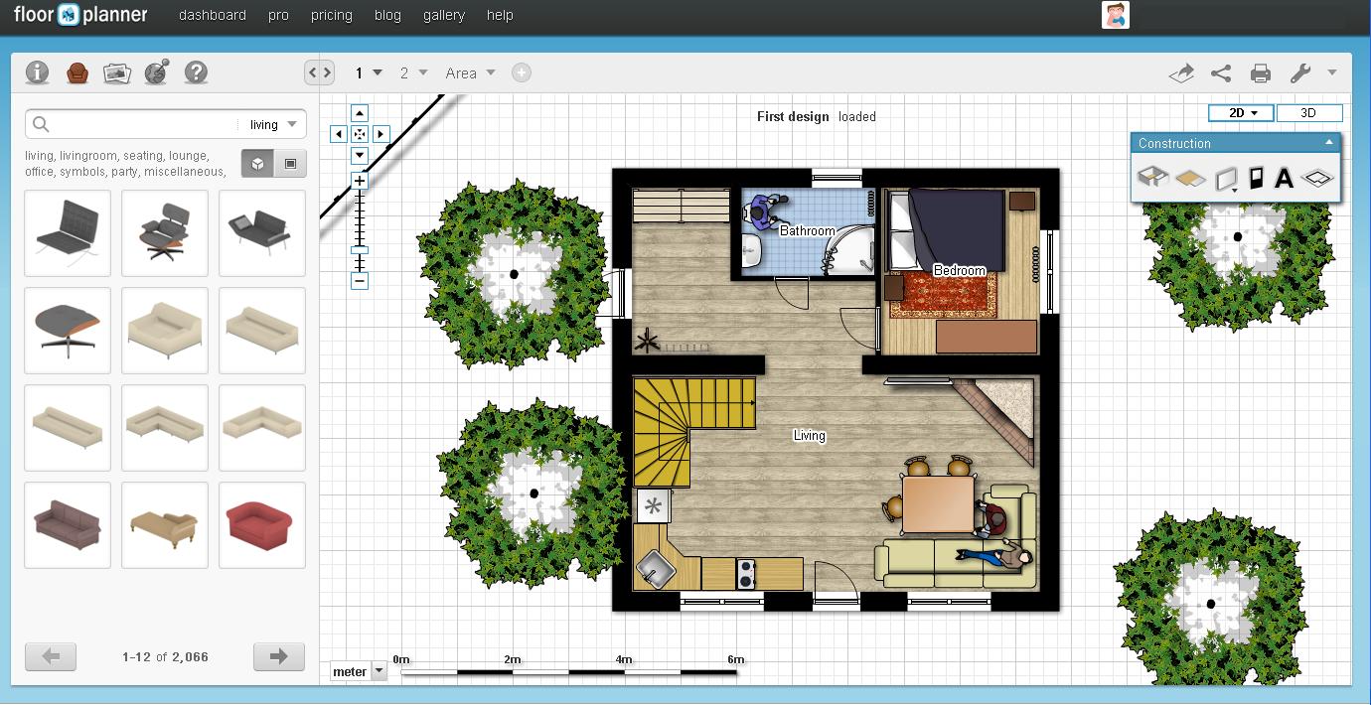Select the text label tool
The height and width of the screenshot is (705, 1371).
[1284, 179]
